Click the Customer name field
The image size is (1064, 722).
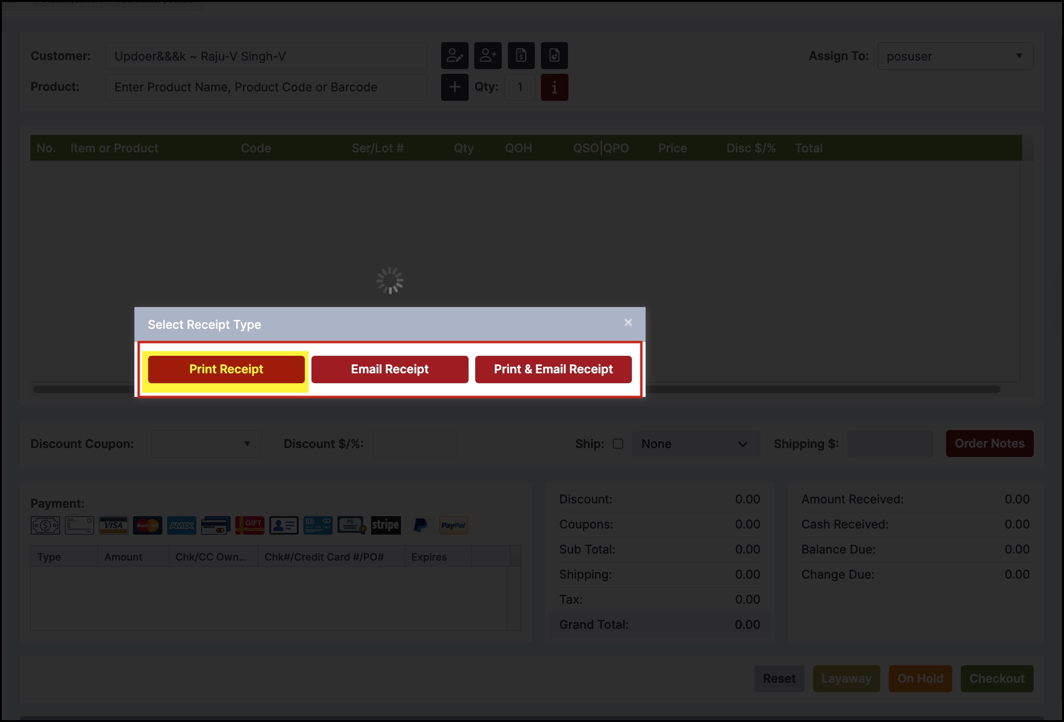[266, 56]
